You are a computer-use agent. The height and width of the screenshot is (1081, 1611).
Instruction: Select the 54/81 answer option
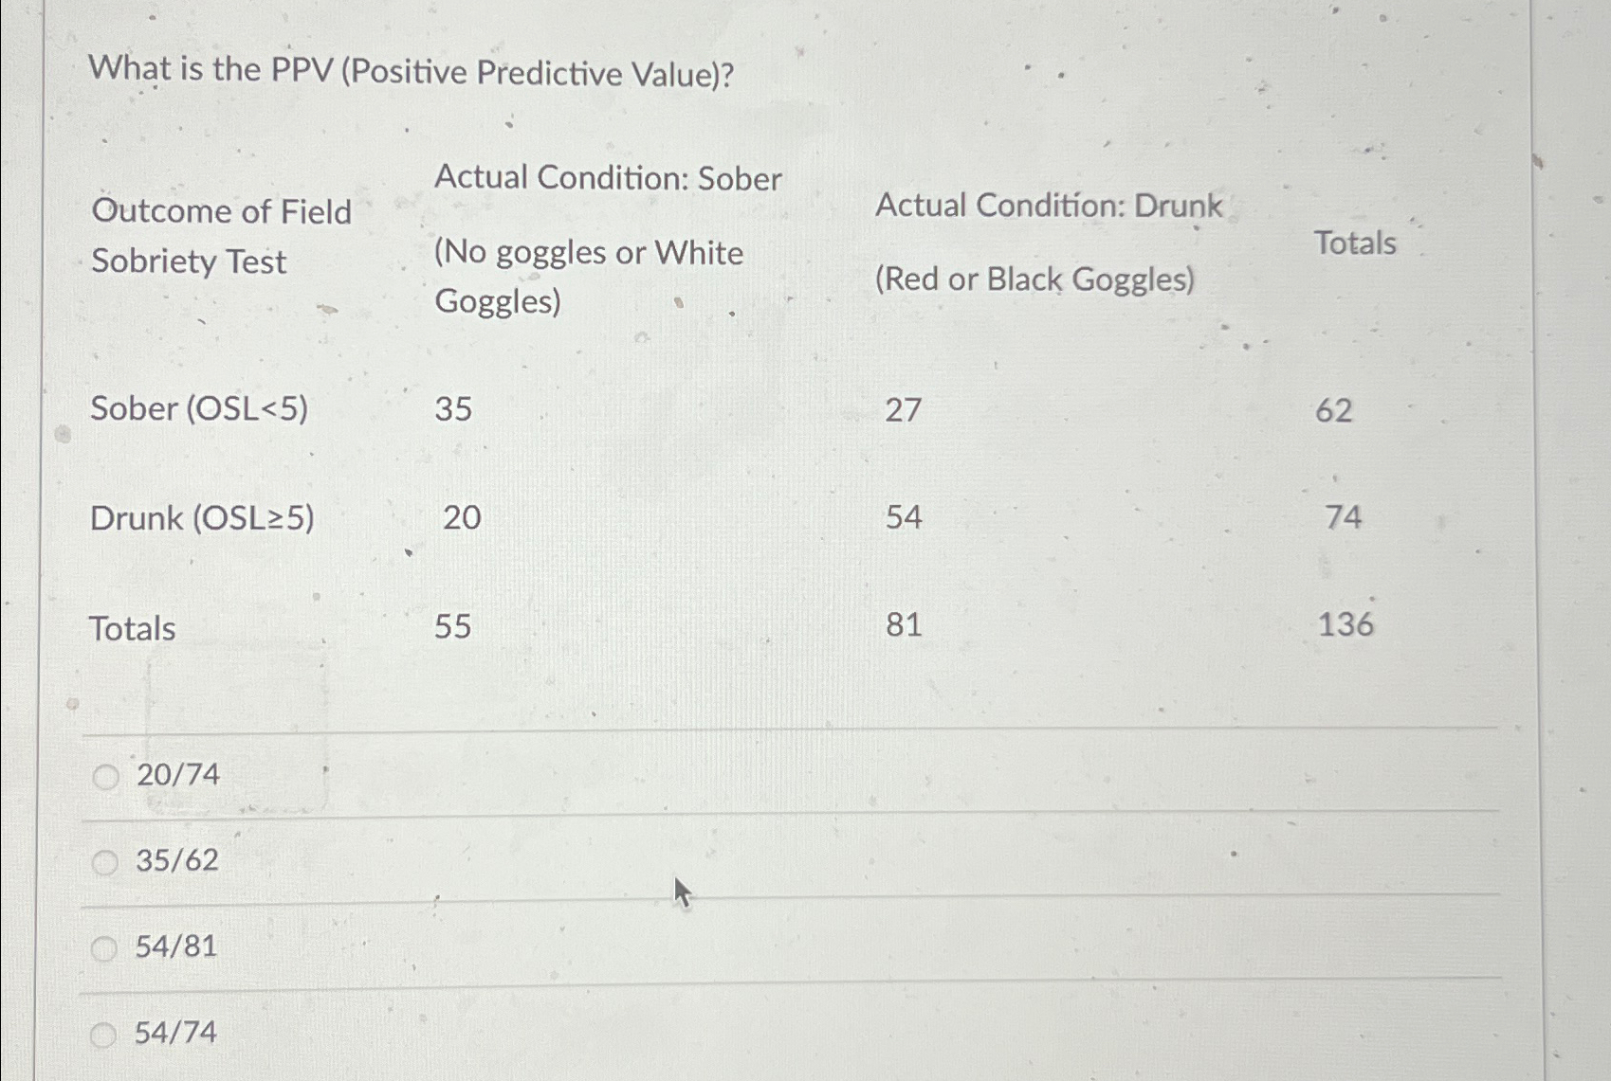click(x=103, y=947)
